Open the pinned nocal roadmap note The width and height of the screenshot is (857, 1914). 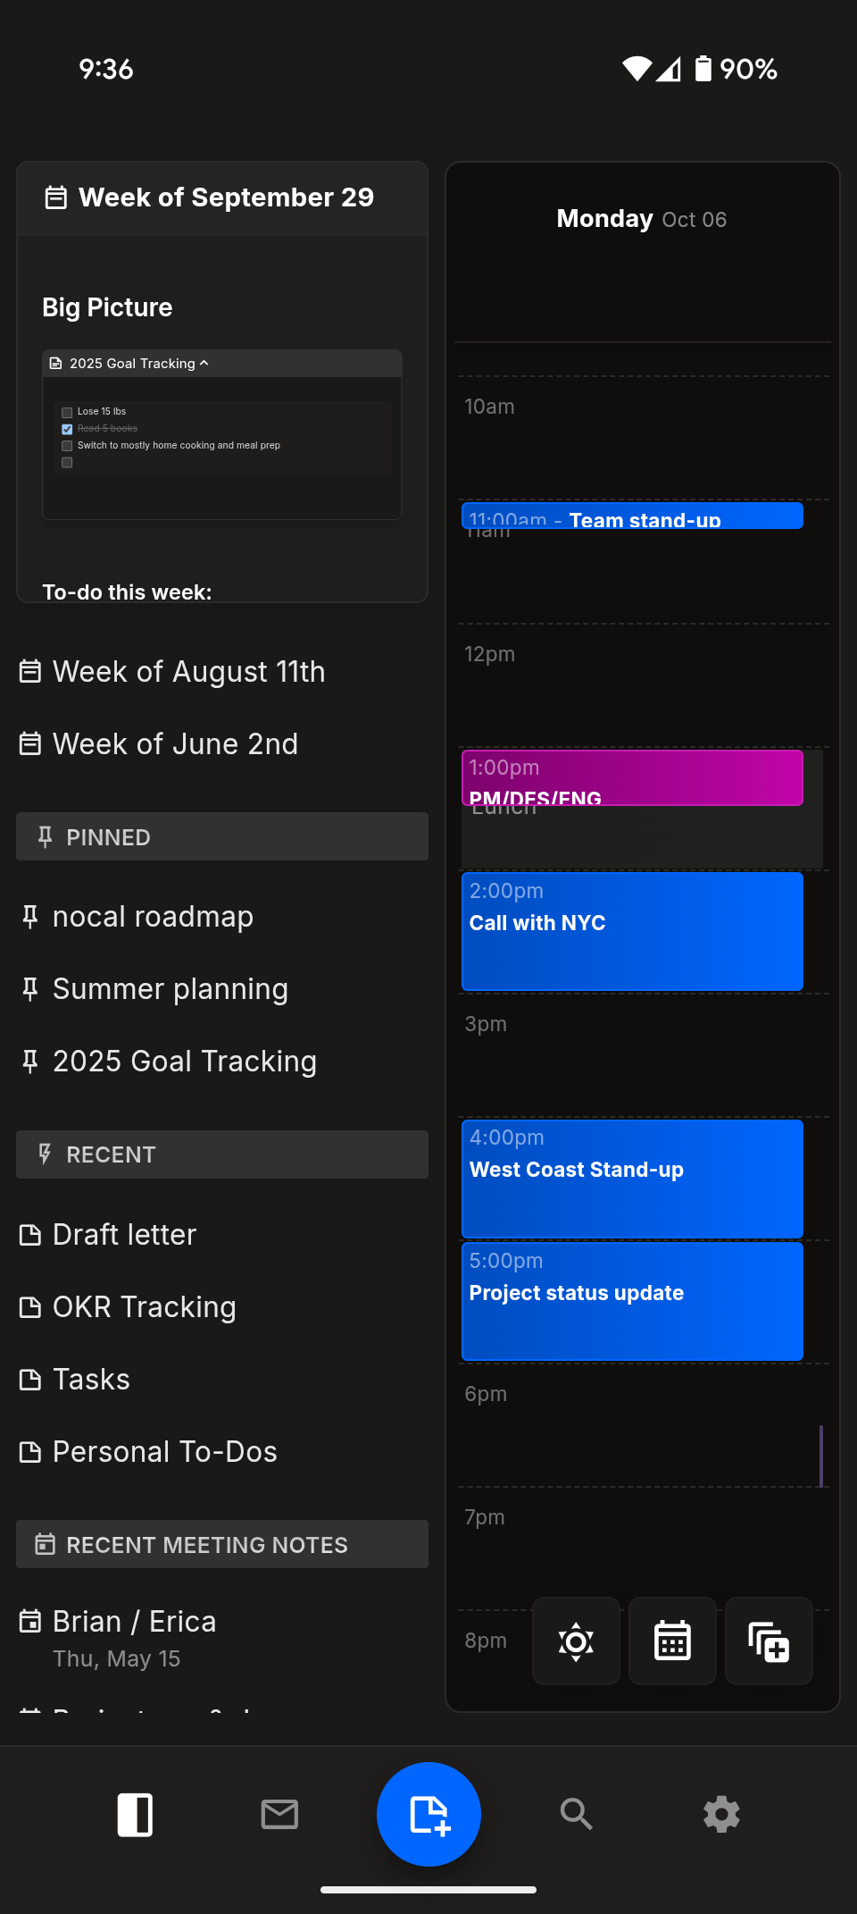[153, 917]
